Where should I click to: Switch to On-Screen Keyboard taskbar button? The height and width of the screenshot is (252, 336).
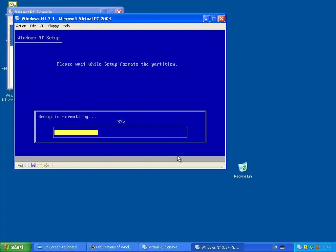(60, 247)
